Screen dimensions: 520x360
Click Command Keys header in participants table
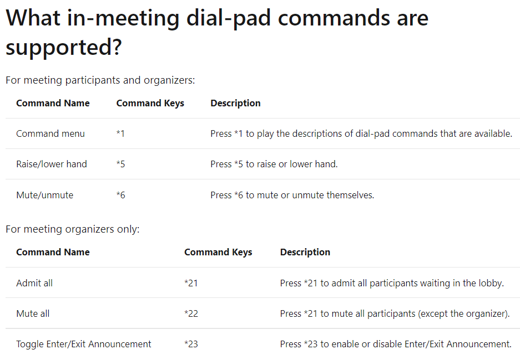click(150, 103)
